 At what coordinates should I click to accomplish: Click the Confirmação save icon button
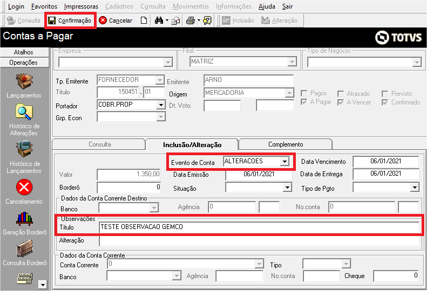[x=70, y=20]
